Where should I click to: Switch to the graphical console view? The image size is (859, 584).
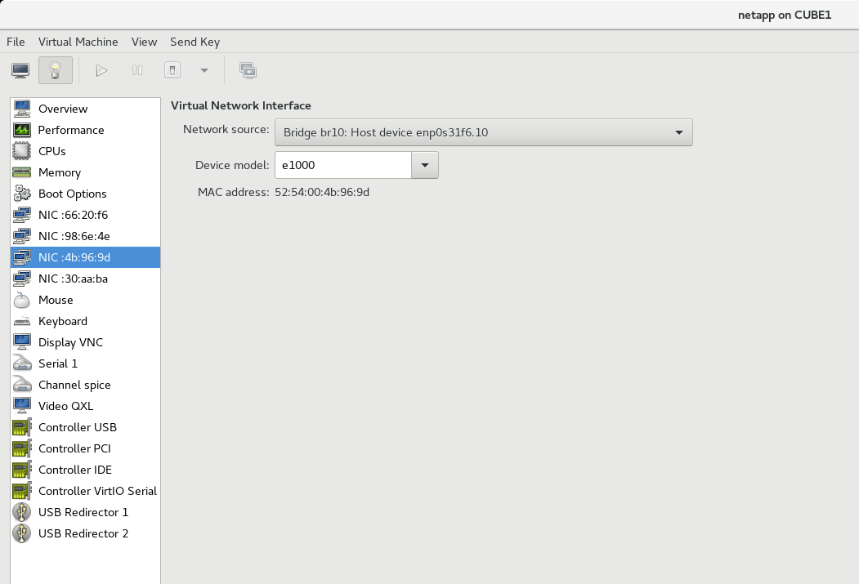coord(20,70)
